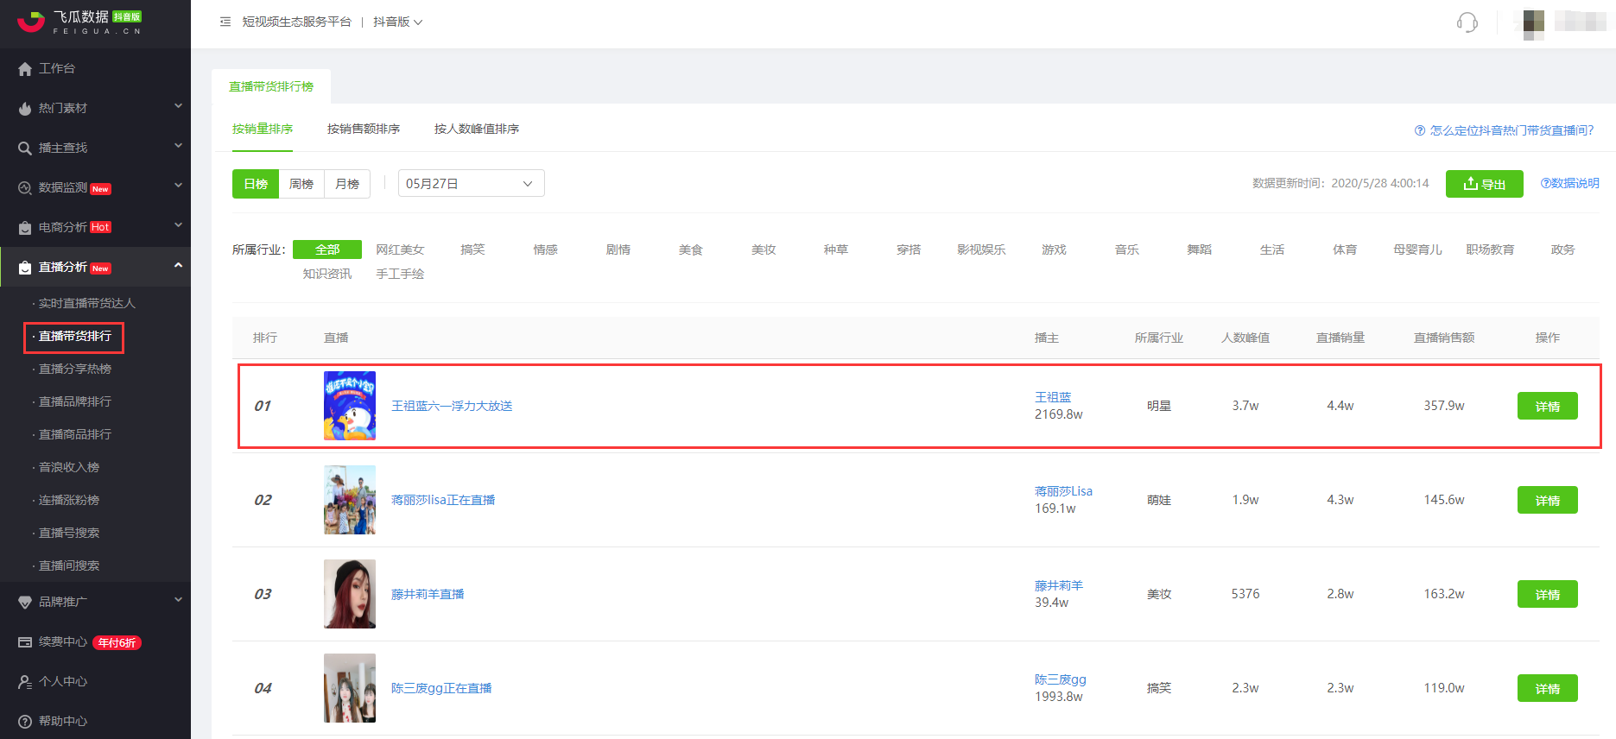The image size is (1616, 739).
Task: Open the 05月27日 date dropdown
Action: click(x=471, y=183)
